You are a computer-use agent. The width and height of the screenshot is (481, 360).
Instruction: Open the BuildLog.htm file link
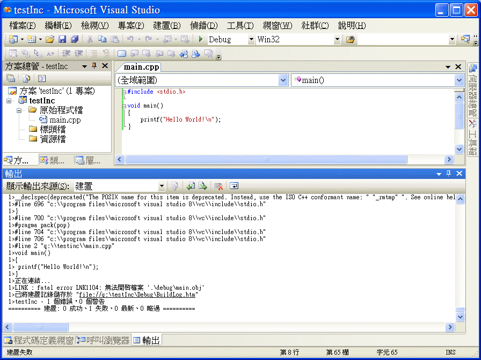(x=137, y=295)
